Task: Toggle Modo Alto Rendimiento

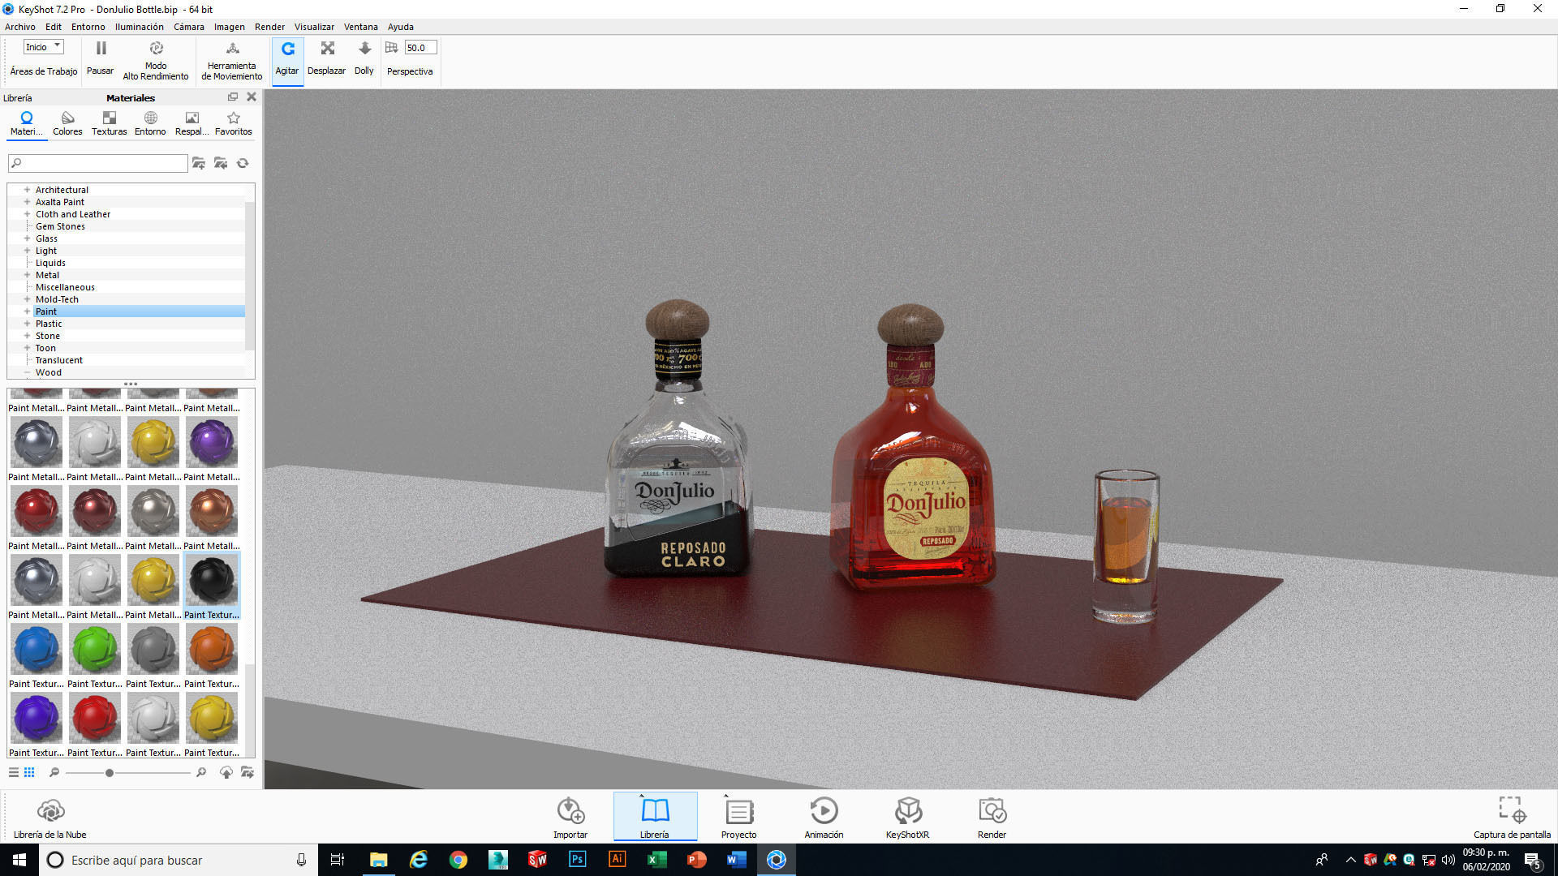Action: point(156,60)
